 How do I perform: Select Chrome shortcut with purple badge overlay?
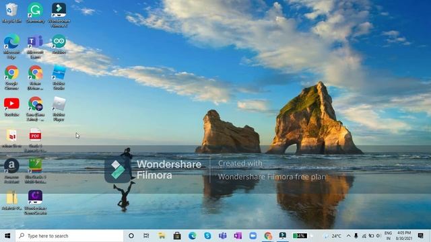[x=35, y=109]
